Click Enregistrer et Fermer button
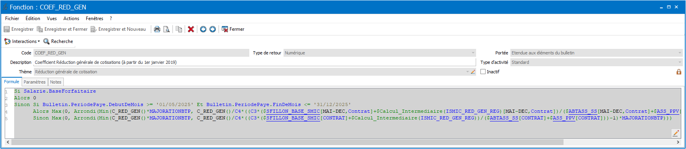This screenshot has width=686, height=149. coord(62,29)
